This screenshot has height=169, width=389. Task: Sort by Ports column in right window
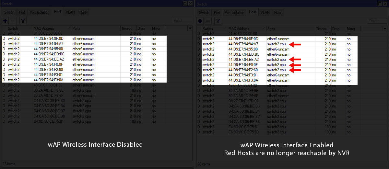290,29
